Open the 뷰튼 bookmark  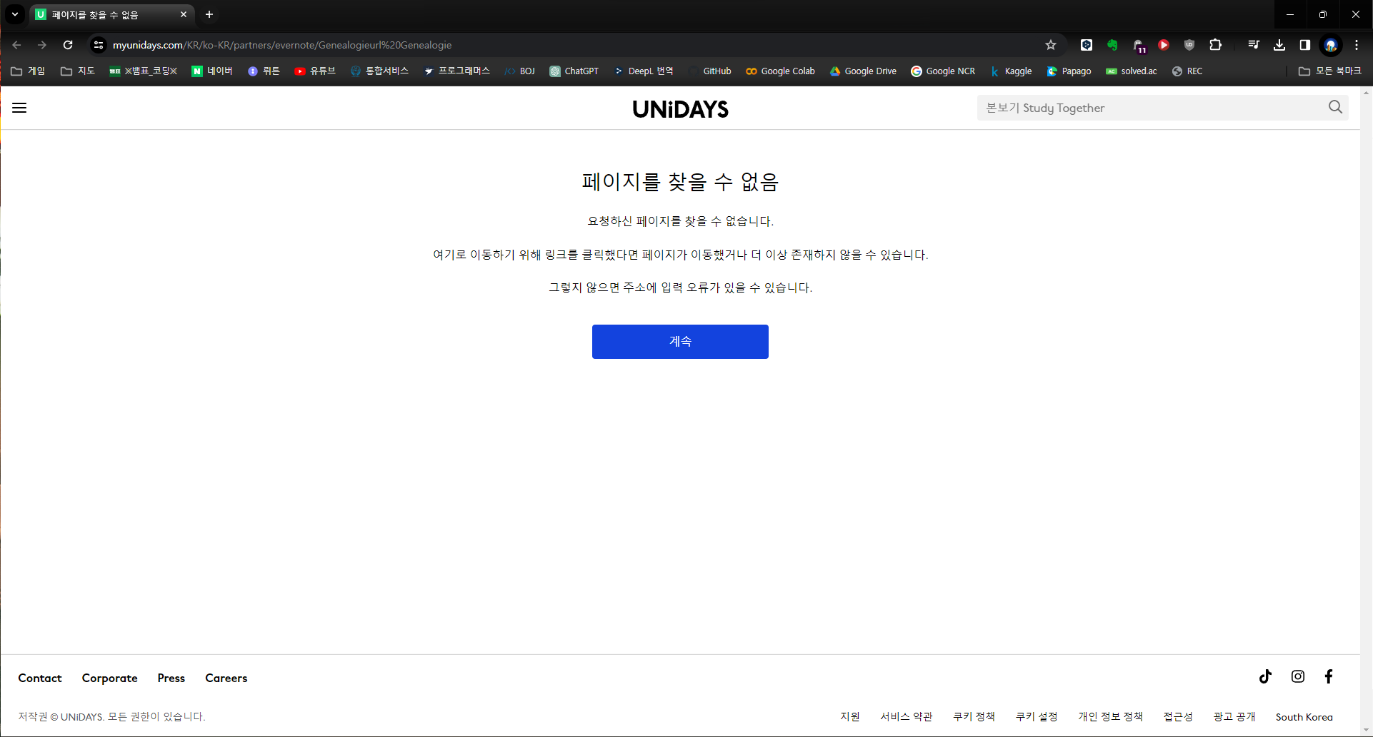tap(264, 71)
